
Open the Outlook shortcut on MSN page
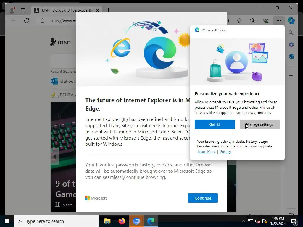[x=63, y=81]
